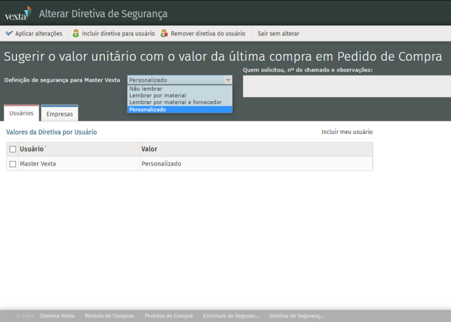Go to Sistema Vexta breadcrumb link
The height and width of the screenshot is (322, 451).
coord(57,316)
